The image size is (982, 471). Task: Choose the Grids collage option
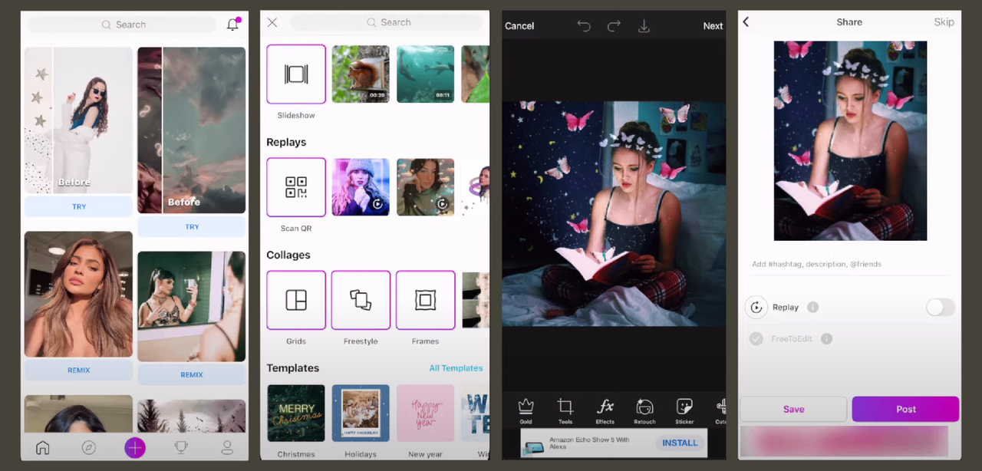(x=296, y=300)
